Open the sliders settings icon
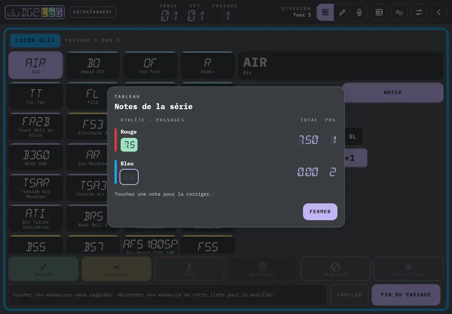The image size is (452, 314). tap(419, 12)
